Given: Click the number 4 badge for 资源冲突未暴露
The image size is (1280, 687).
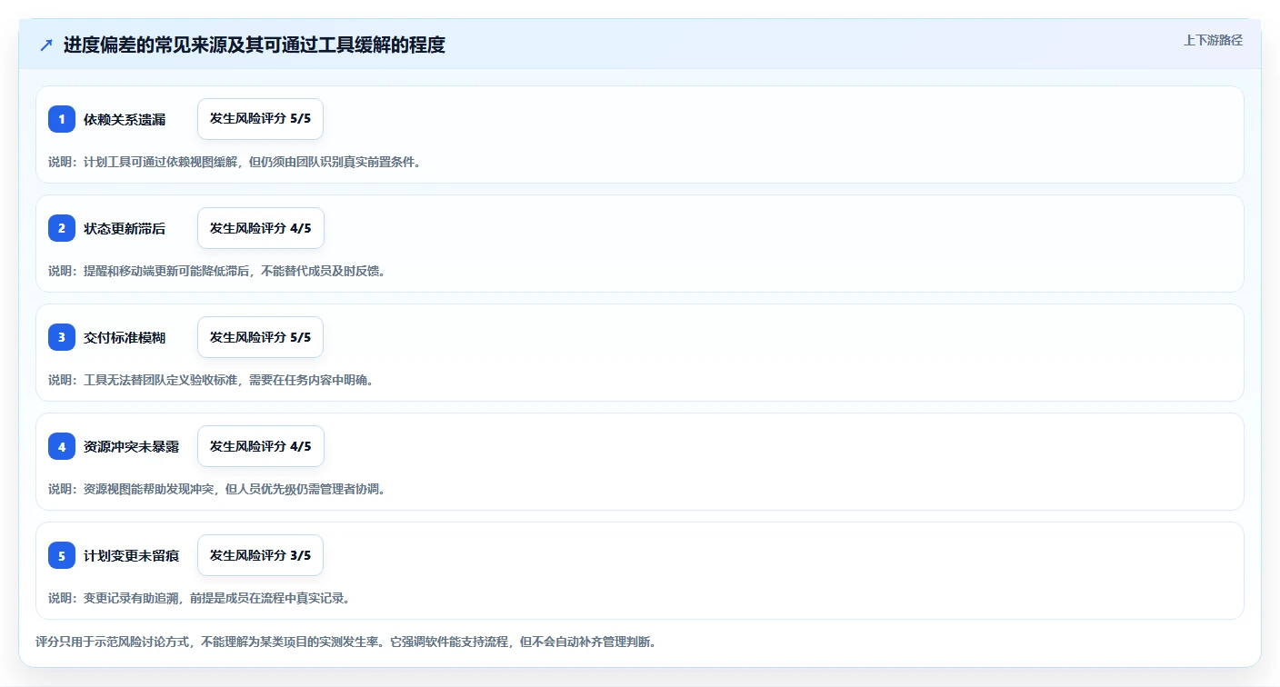Looking at the screenshot, I should 62,446.
